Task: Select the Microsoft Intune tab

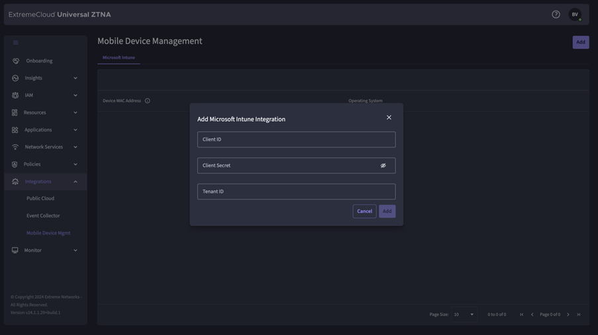Action: pos(119,57)
